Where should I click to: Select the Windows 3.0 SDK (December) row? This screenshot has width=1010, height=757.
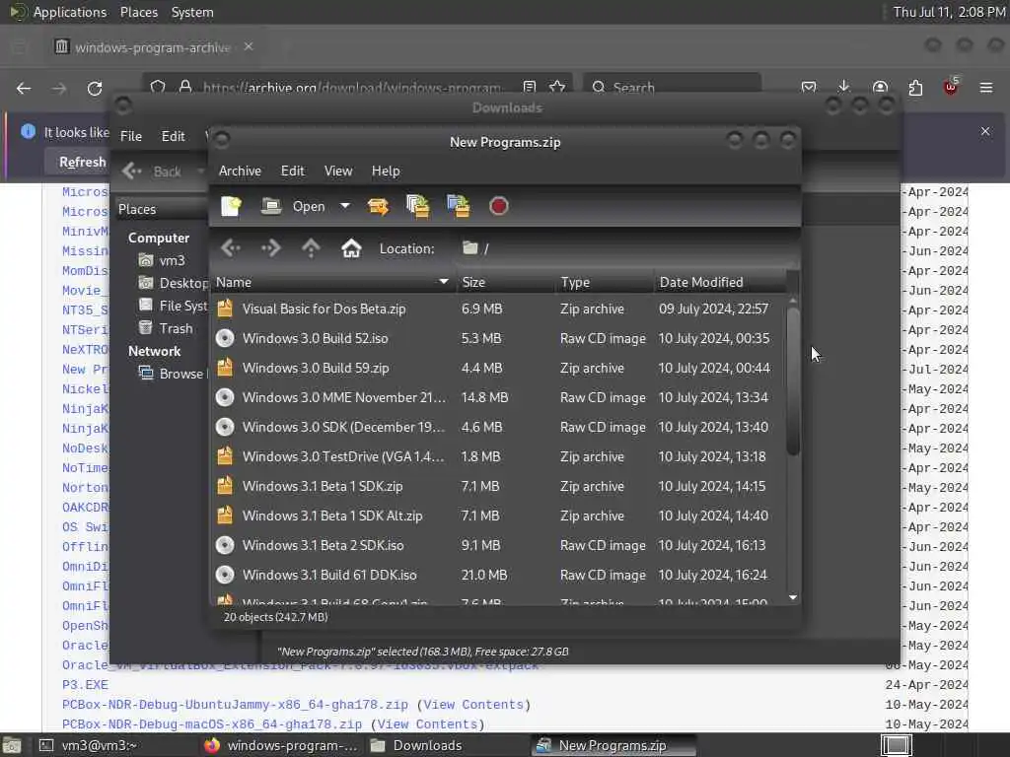[498, 428]
